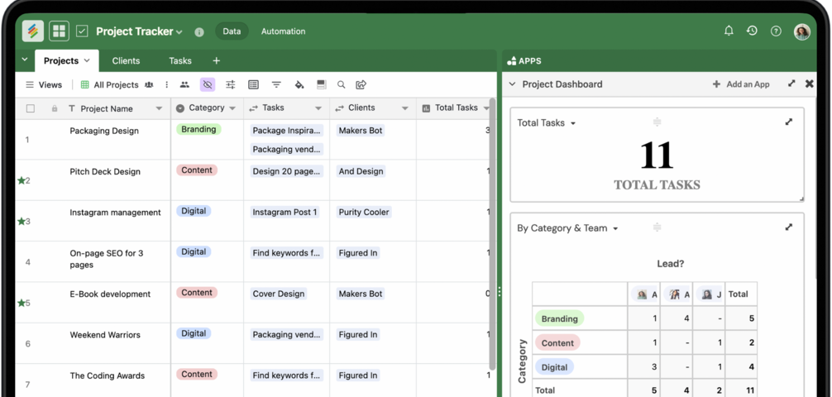This screenshot has height=397, width=832.
Task: Click the green Branding tag in row 1
Action: click(x=198, y=130)
